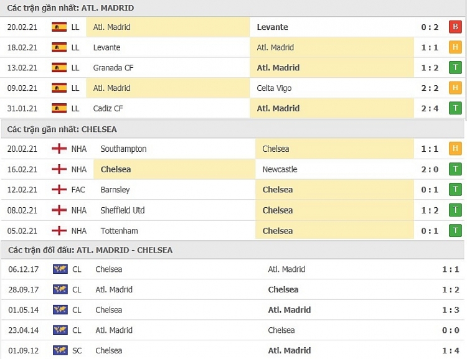Click the orange H draw badge on 18.02.21 row
467x359 pixels.
tap(455, 47)
